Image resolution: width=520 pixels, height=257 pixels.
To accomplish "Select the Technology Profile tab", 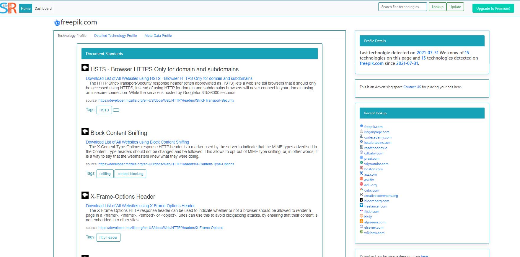I will click(72, 36).
